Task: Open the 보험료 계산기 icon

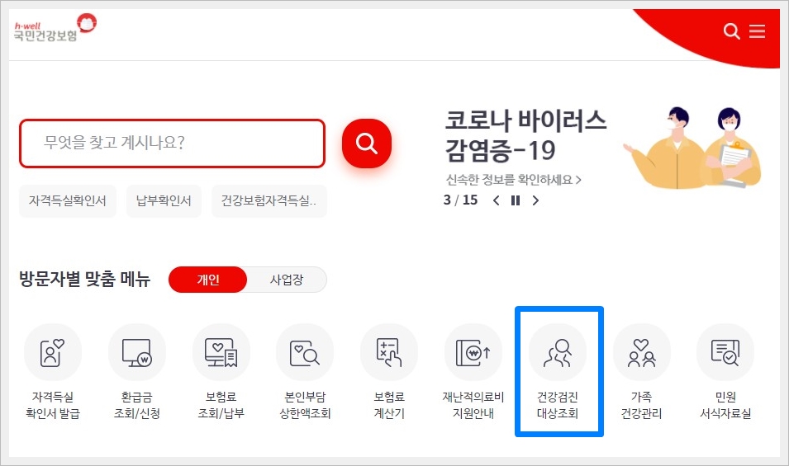Action: pyautogui.click(x=389, y=352)
